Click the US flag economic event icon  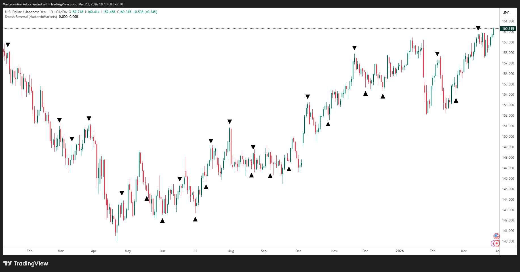tap(496, 236)
